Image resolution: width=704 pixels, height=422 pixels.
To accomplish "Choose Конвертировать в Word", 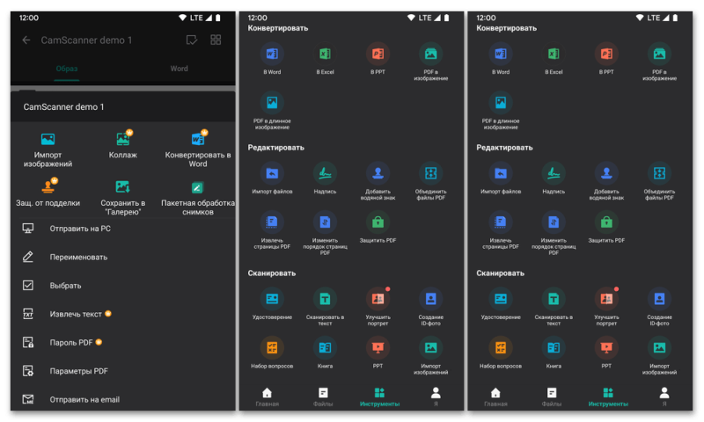I will tap(197, 149).
